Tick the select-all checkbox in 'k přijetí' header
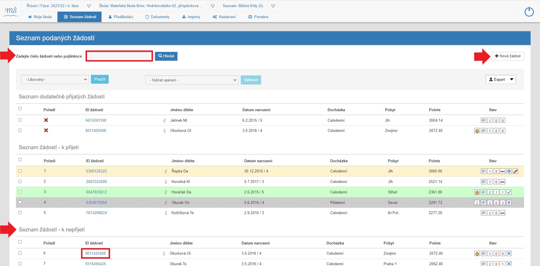Screen dimensions: 540x266 pos(20,160)
